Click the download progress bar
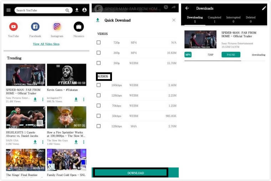 click(225, 61)
